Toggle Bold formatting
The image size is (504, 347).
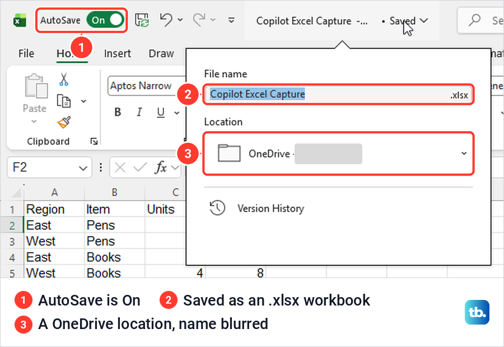pos(118,112)
